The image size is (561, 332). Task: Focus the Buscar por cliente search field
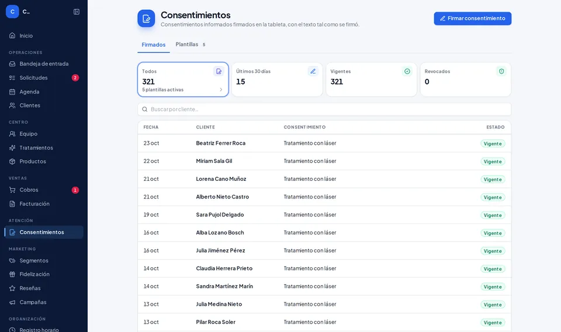(x=324, y=109)
